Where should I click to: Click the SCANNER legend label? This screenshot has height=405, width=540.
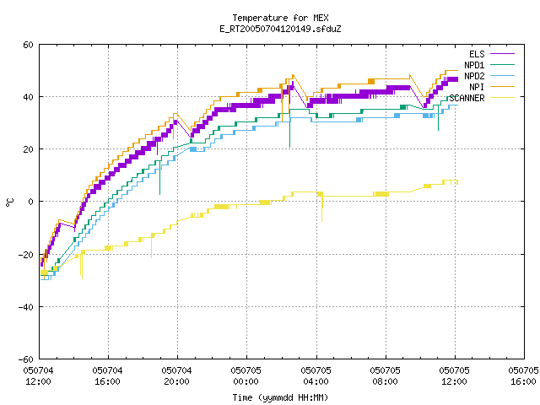[x=467, y=98]
